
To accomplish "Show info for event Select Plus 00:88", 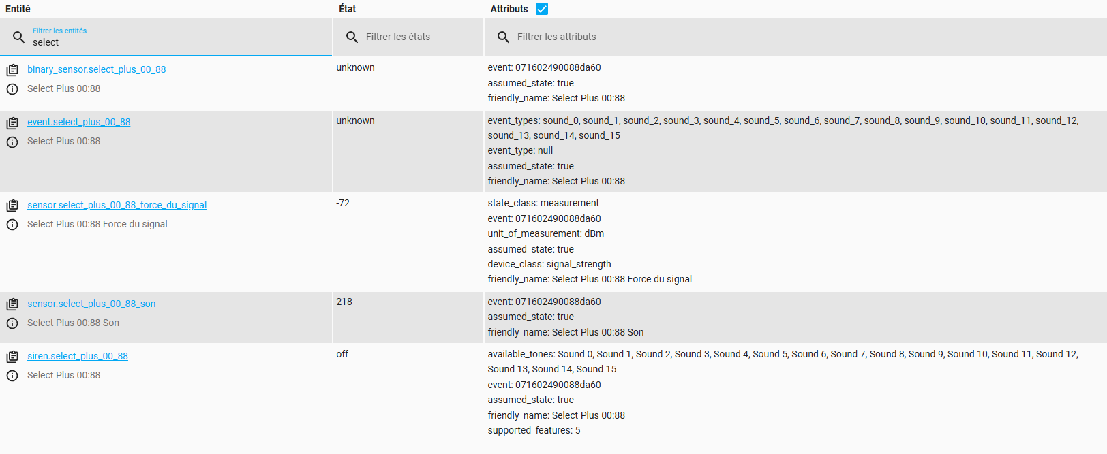I will 12,142.
